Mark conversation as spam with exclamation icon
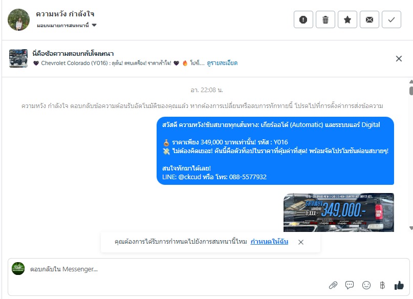This screenshot has height=299, width=413. pos(303,19)
